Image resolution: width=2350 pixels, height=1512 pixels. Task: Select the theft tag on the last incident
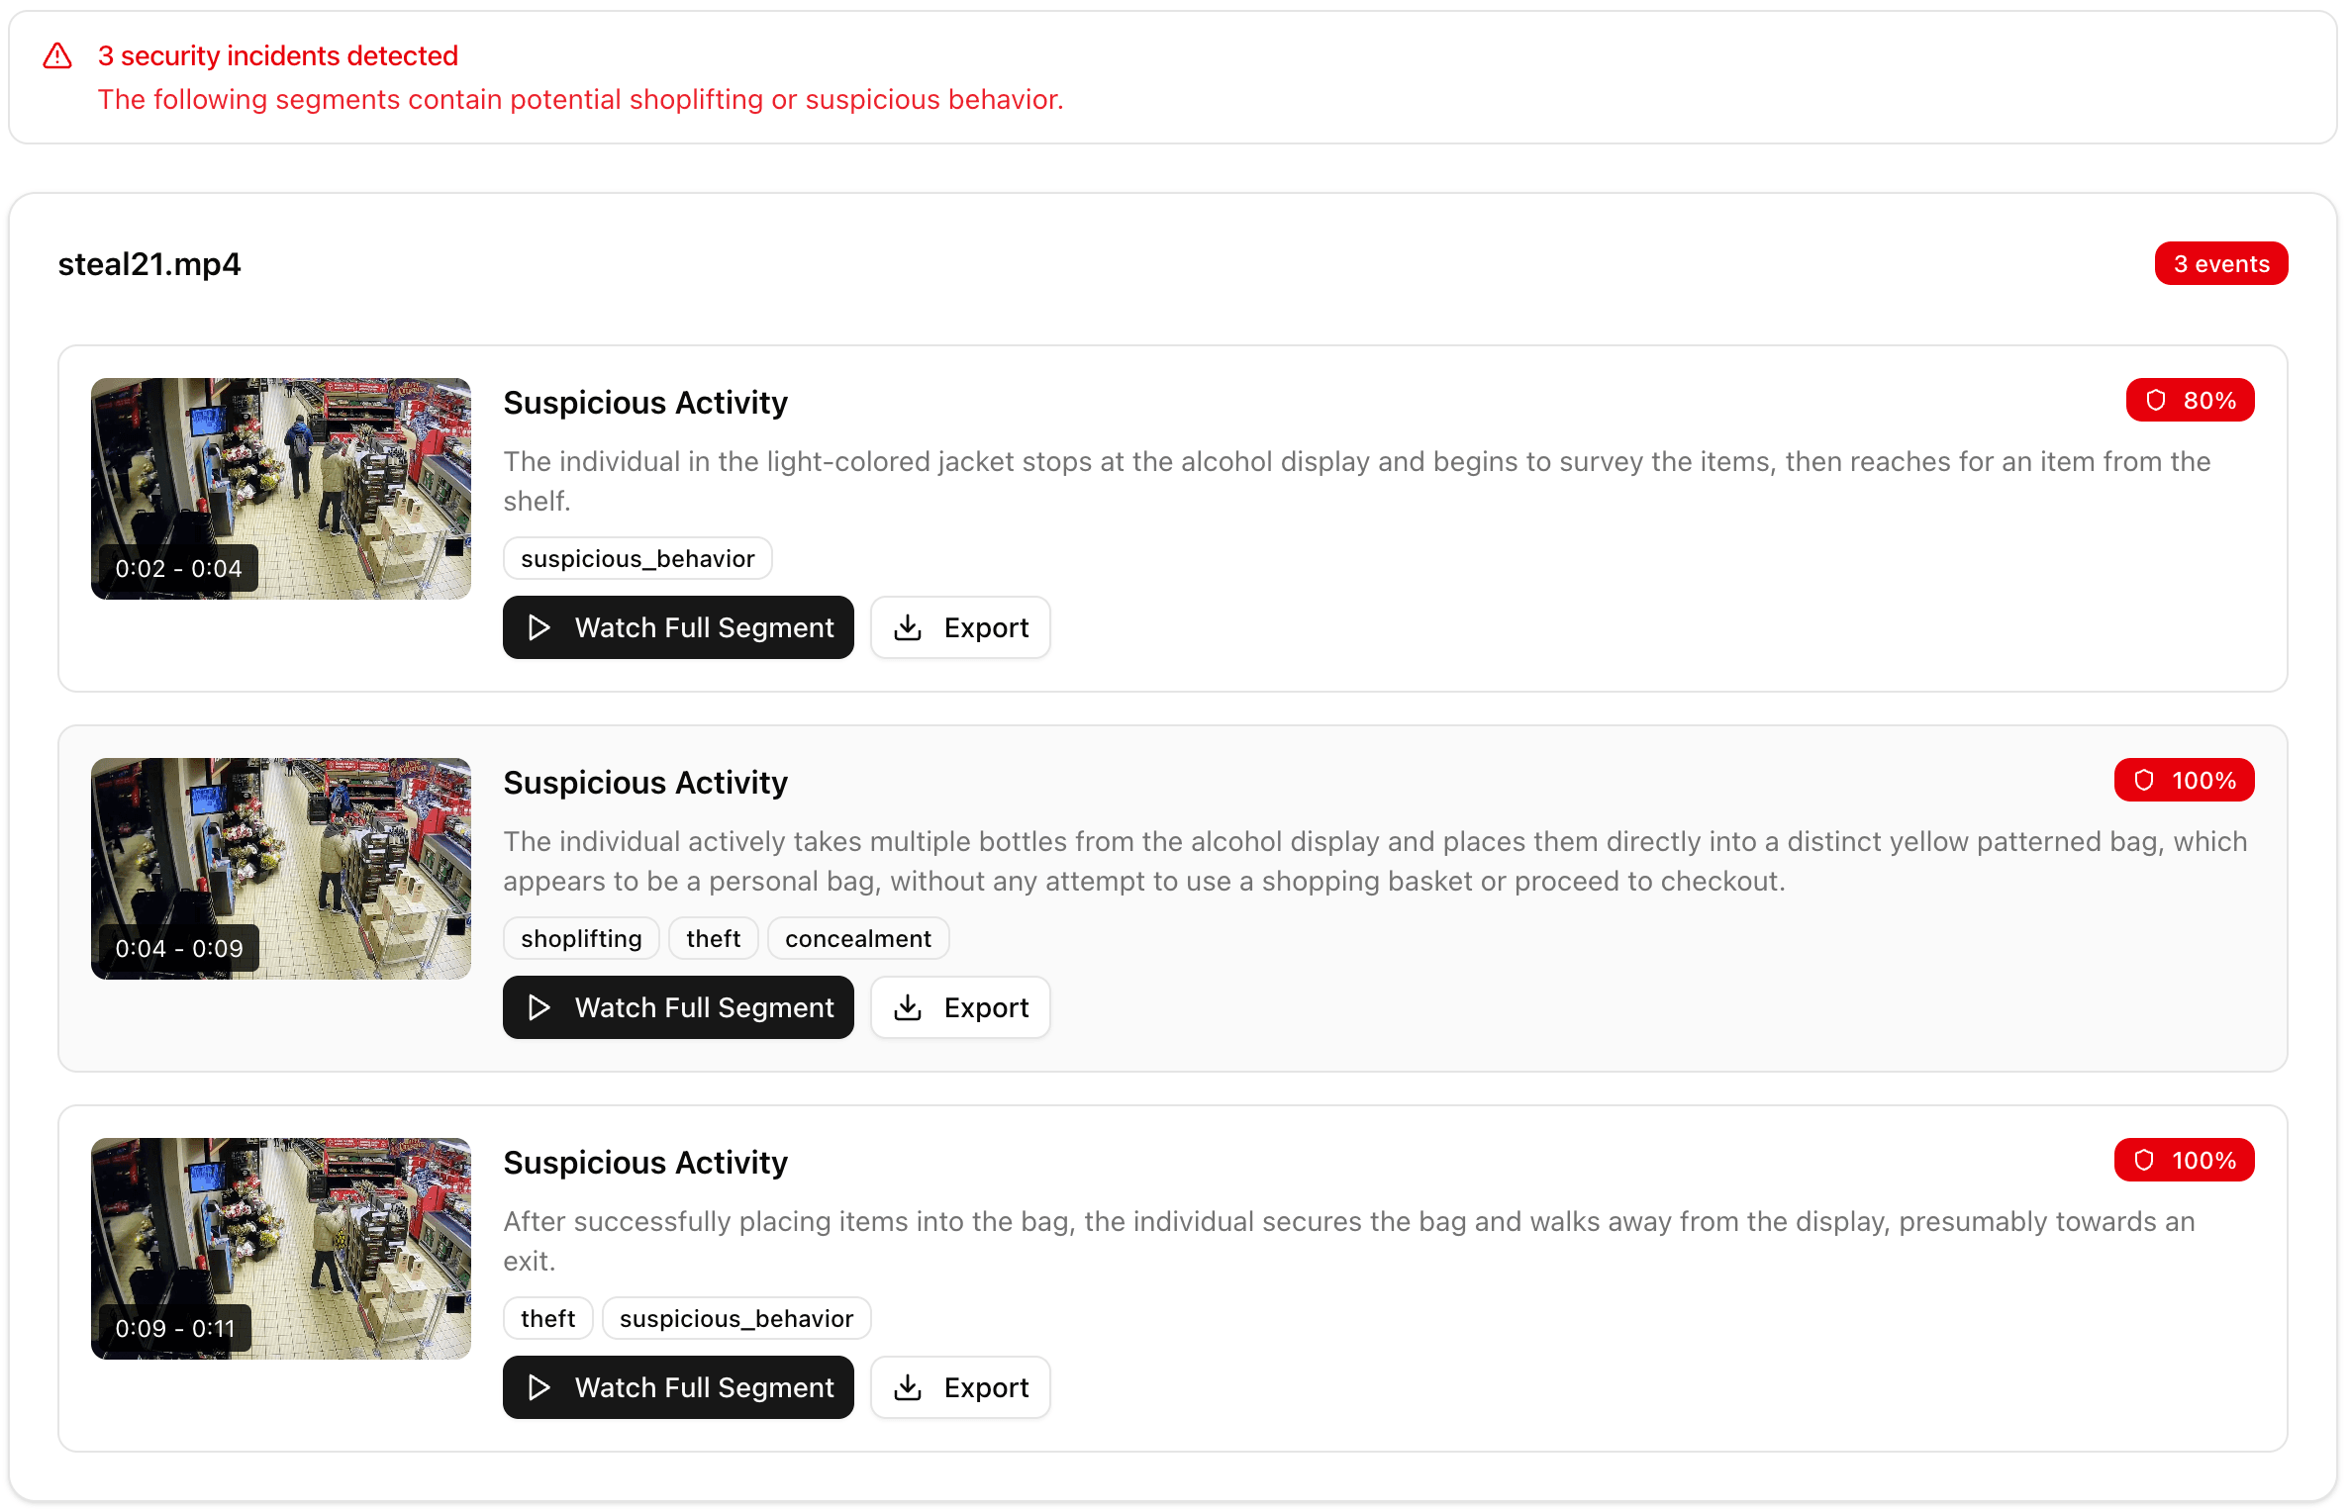pyautogui.click(x=547, y=1318)
